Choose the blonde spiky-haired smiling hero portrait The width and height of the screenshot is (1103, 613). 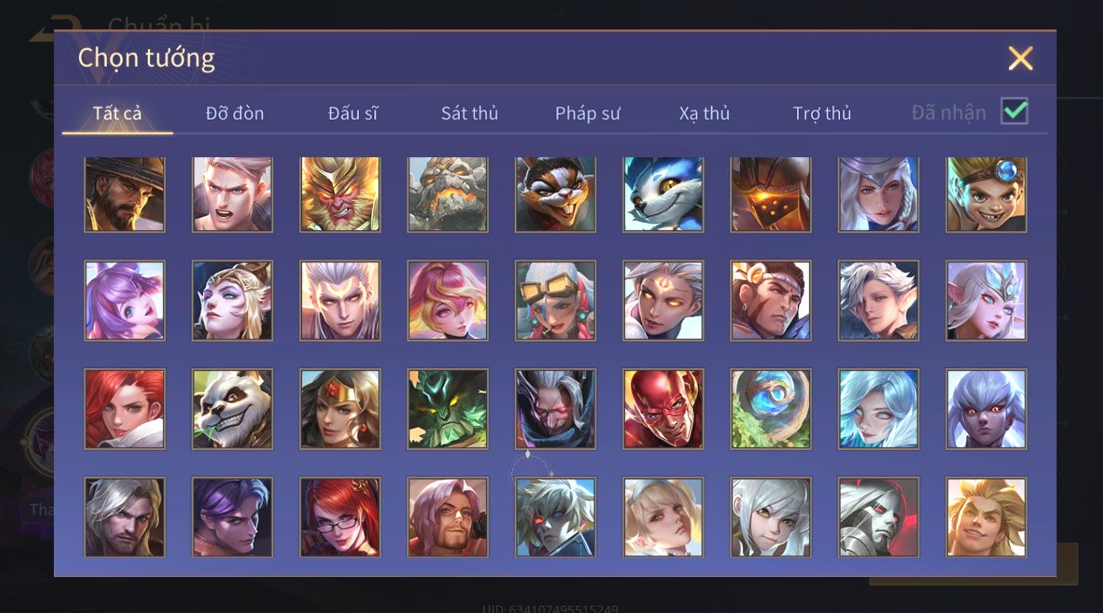(x=986, y=517)
